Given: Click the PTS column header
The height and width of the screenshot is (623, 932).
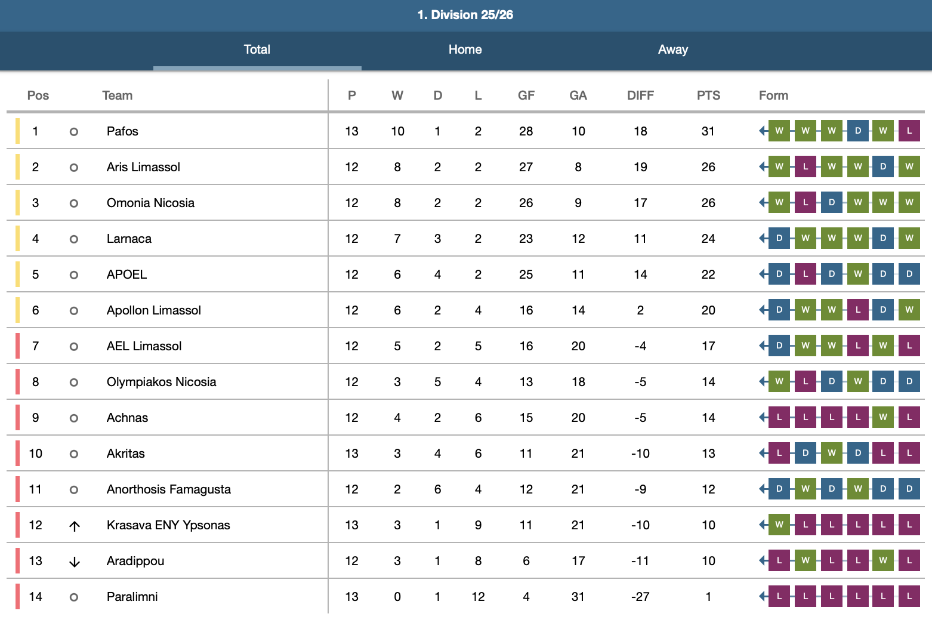Looking at the screenshot, I should click(708, 95).
